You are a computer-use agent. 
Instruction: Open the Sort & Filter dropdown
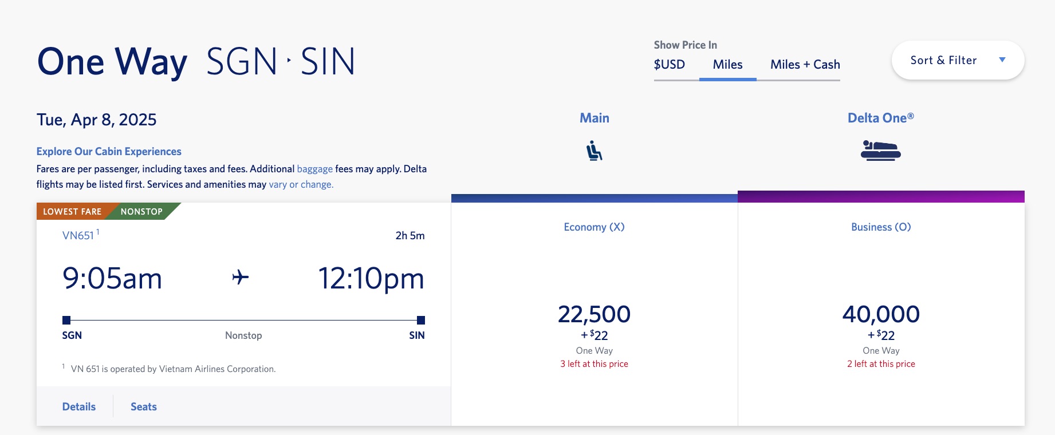pyautogui.click(x=957, y=60)
